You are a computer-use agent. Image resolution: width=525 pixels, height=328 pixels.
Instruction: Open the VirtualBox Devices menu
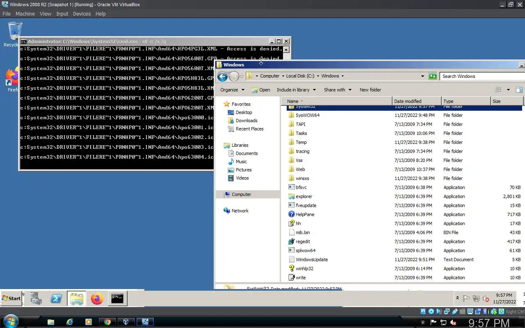82,14
